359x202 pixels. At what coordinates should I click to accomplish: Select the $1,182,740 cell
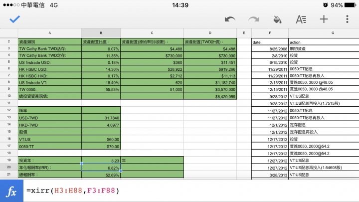point(210,82)
